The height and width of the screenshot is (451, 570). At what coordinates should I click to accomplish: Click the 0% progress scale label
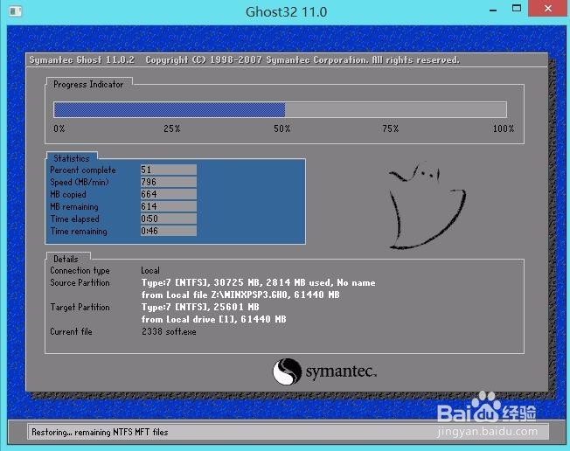point(59,128)
